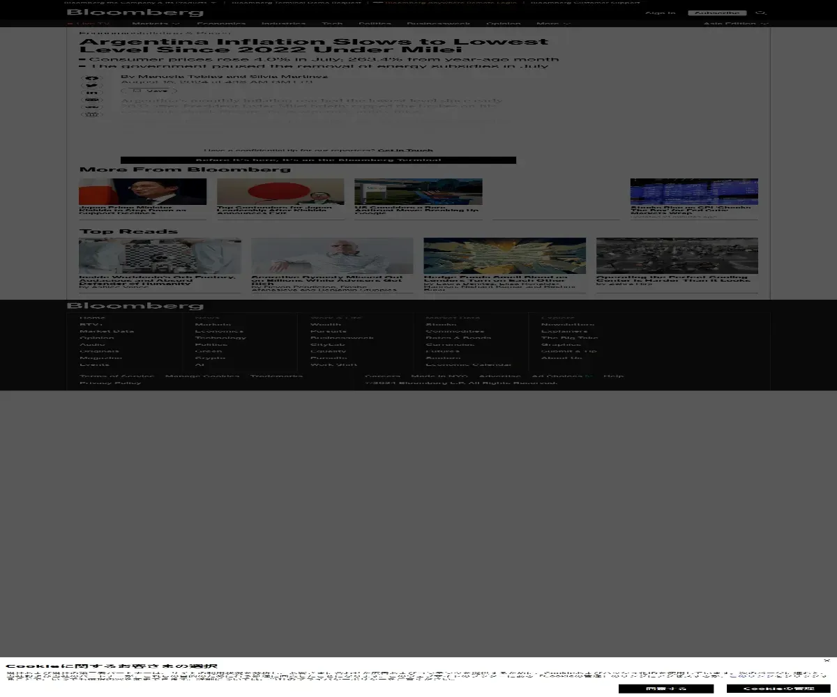837x697 pixels.
Task: Click the footer BTV+ link
Action: (91, 325)
